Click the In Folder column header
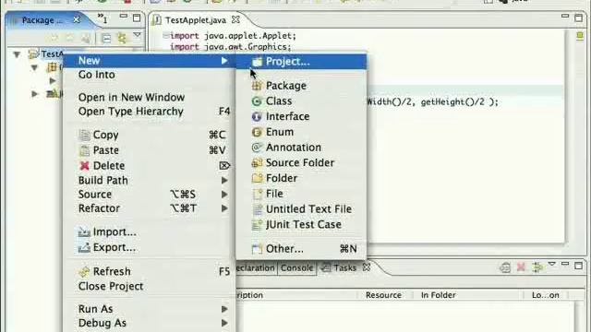 (x=439, y=295)
